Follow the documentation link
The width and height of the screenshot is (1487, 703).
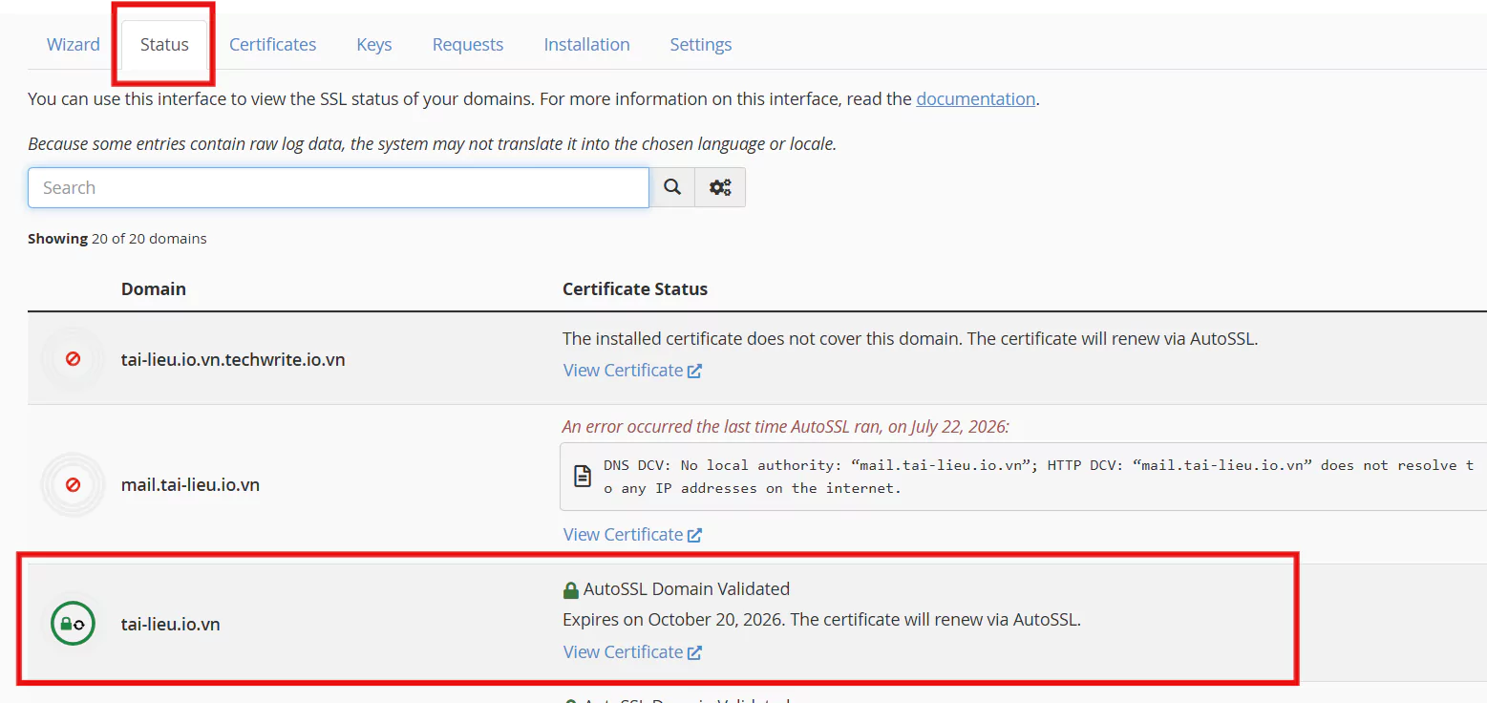click(x=976, y=98)
